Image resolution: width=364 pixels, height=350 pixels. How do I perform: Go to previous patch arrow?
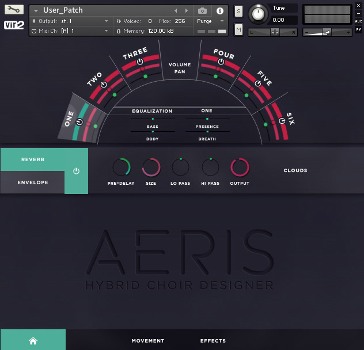[x=176, y=11]
